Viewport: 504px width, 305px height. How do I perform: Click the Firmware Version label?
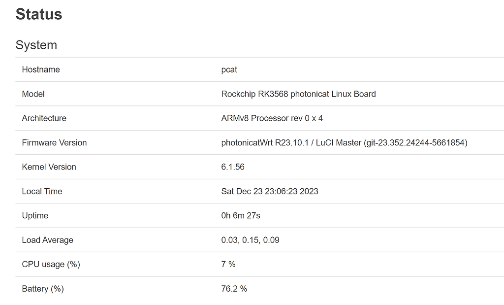(x=54, y=142)
